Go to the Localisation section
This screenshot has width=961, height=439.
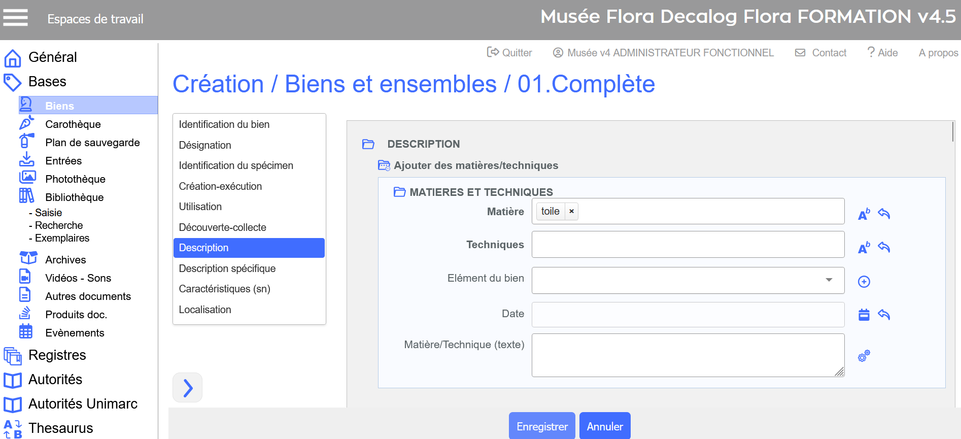204,310
